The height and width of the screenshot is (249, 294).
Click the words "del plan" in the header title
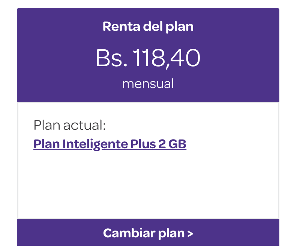pyautogui.click(x=165, y=27)
